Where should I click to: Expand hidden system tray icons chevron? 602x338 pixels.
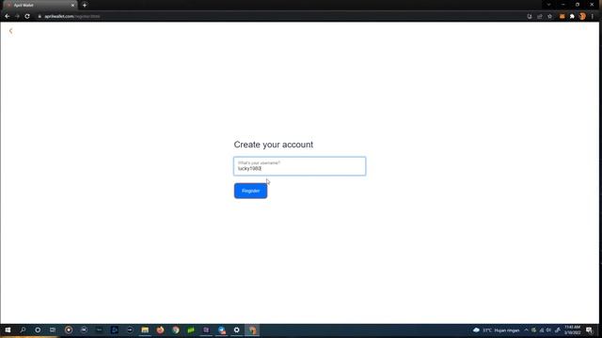point(526,330)
